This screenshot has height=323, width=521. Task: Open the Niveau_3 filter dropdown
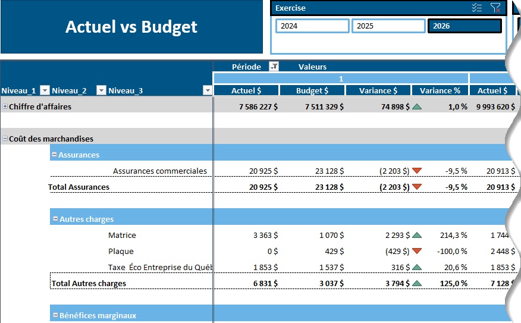pyautogui.click(x=207, y=90)
